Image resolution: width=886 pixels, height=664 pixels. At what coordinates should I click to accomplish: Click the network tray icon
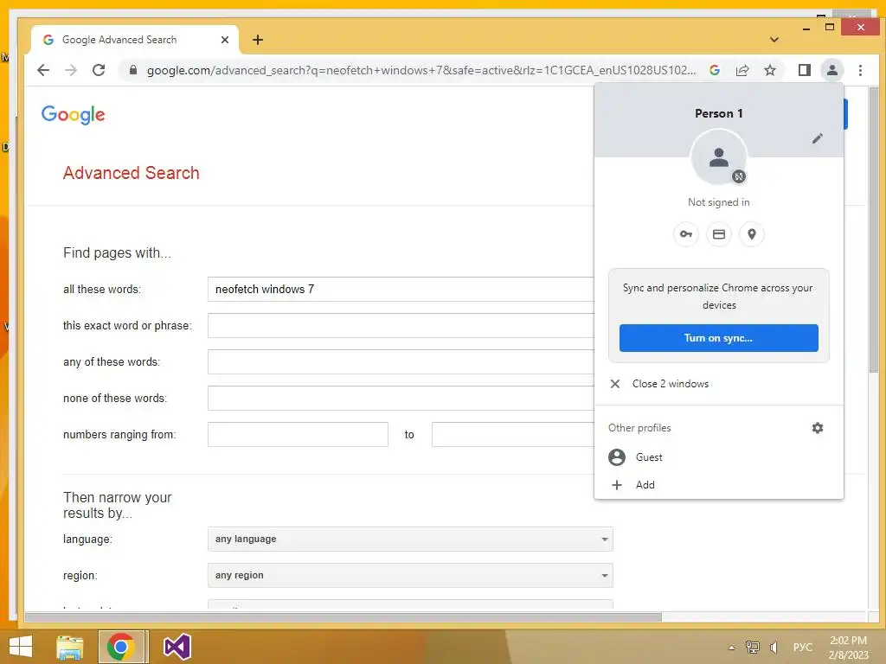point(753,648)
